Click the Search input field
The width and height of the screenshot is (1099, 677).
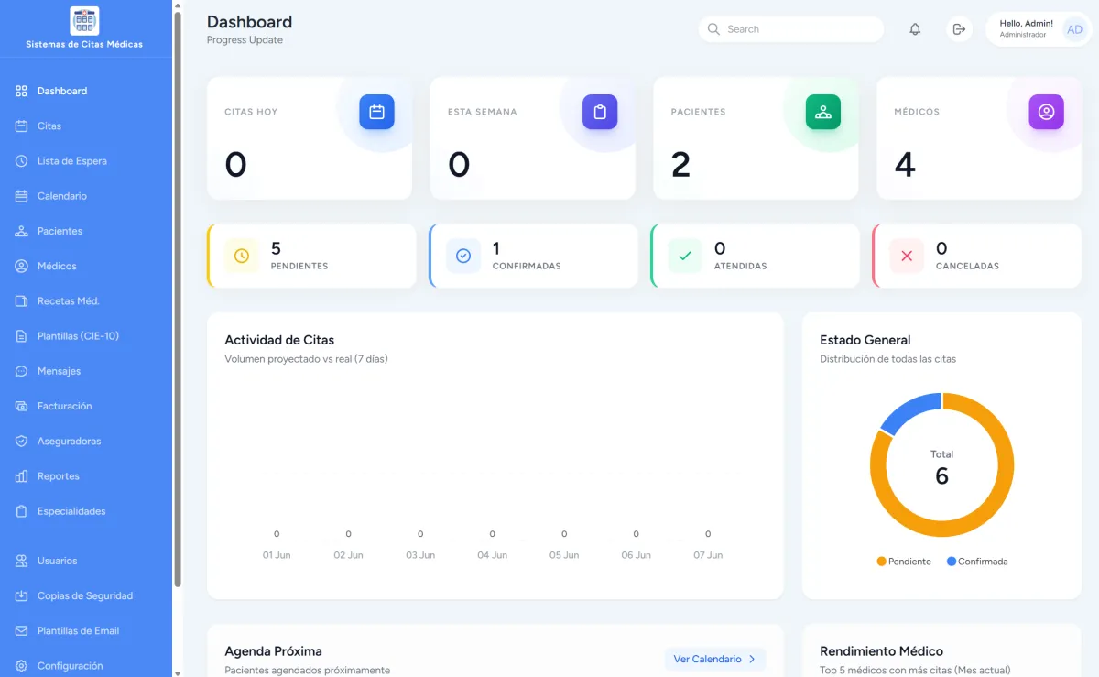coord(791,29)
